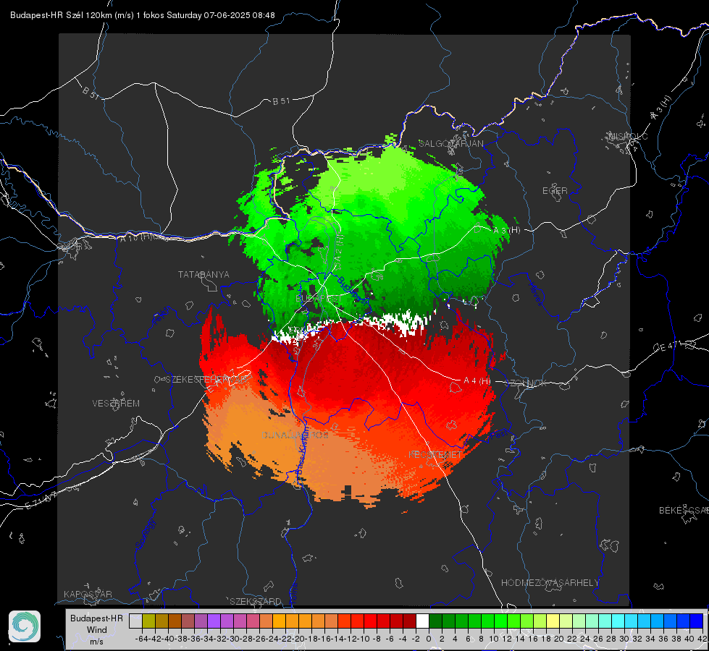Click the TATABÁNYA city label

point(204,275)
